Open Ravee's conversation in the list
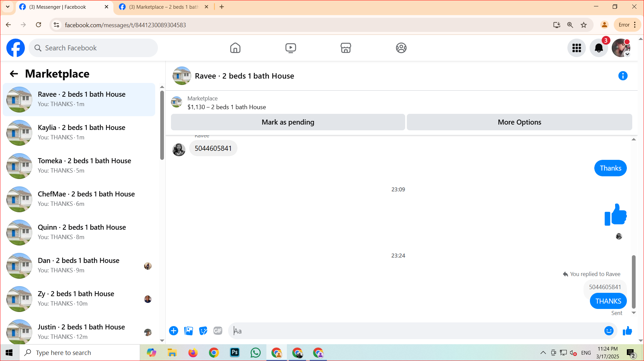The height and width of the screenshot is (361, 644). (x=79, y=99)
